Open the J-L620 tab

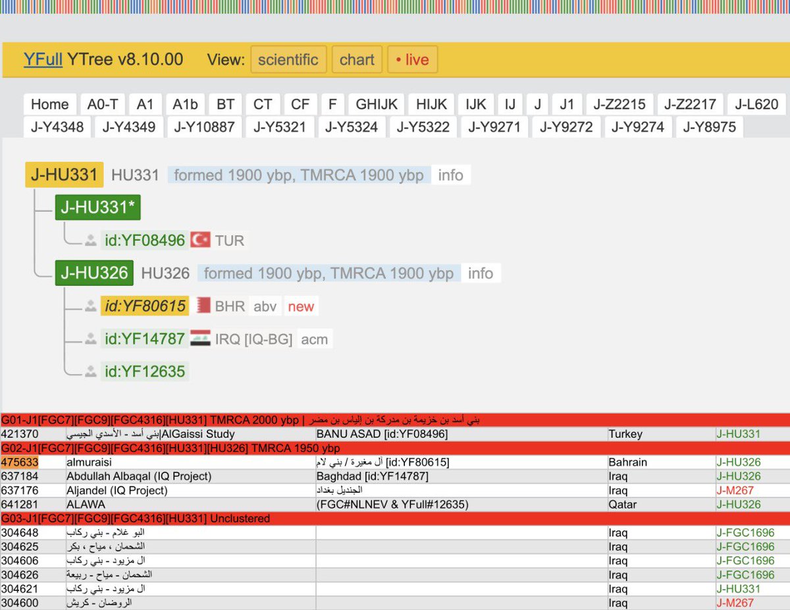756,104
